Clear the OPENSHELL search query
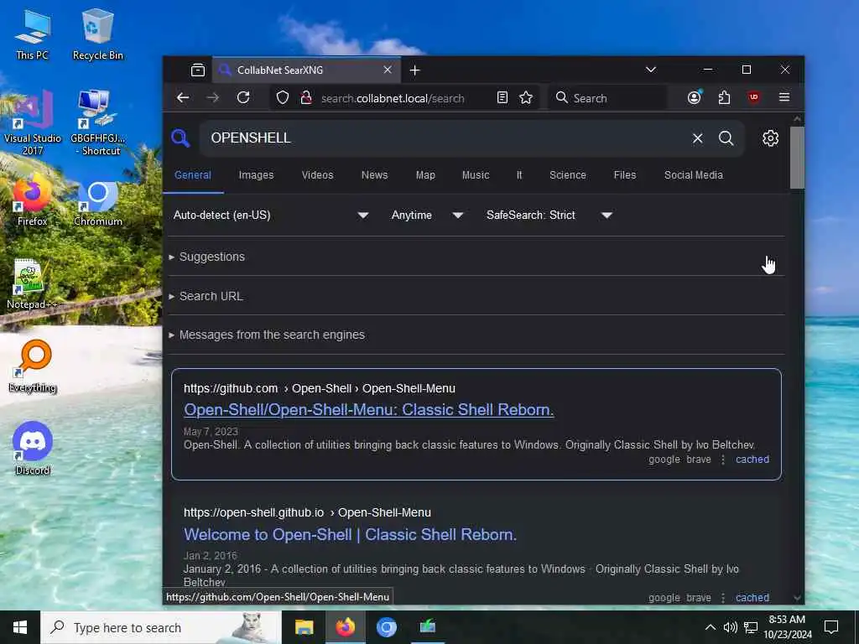This screenshot has width=859, height=644. [697, 138]
